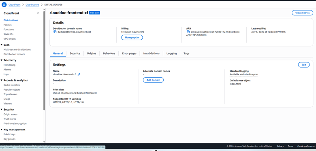Open the Invalidations tab
316x151 pixels.
(x=152, y=53)
